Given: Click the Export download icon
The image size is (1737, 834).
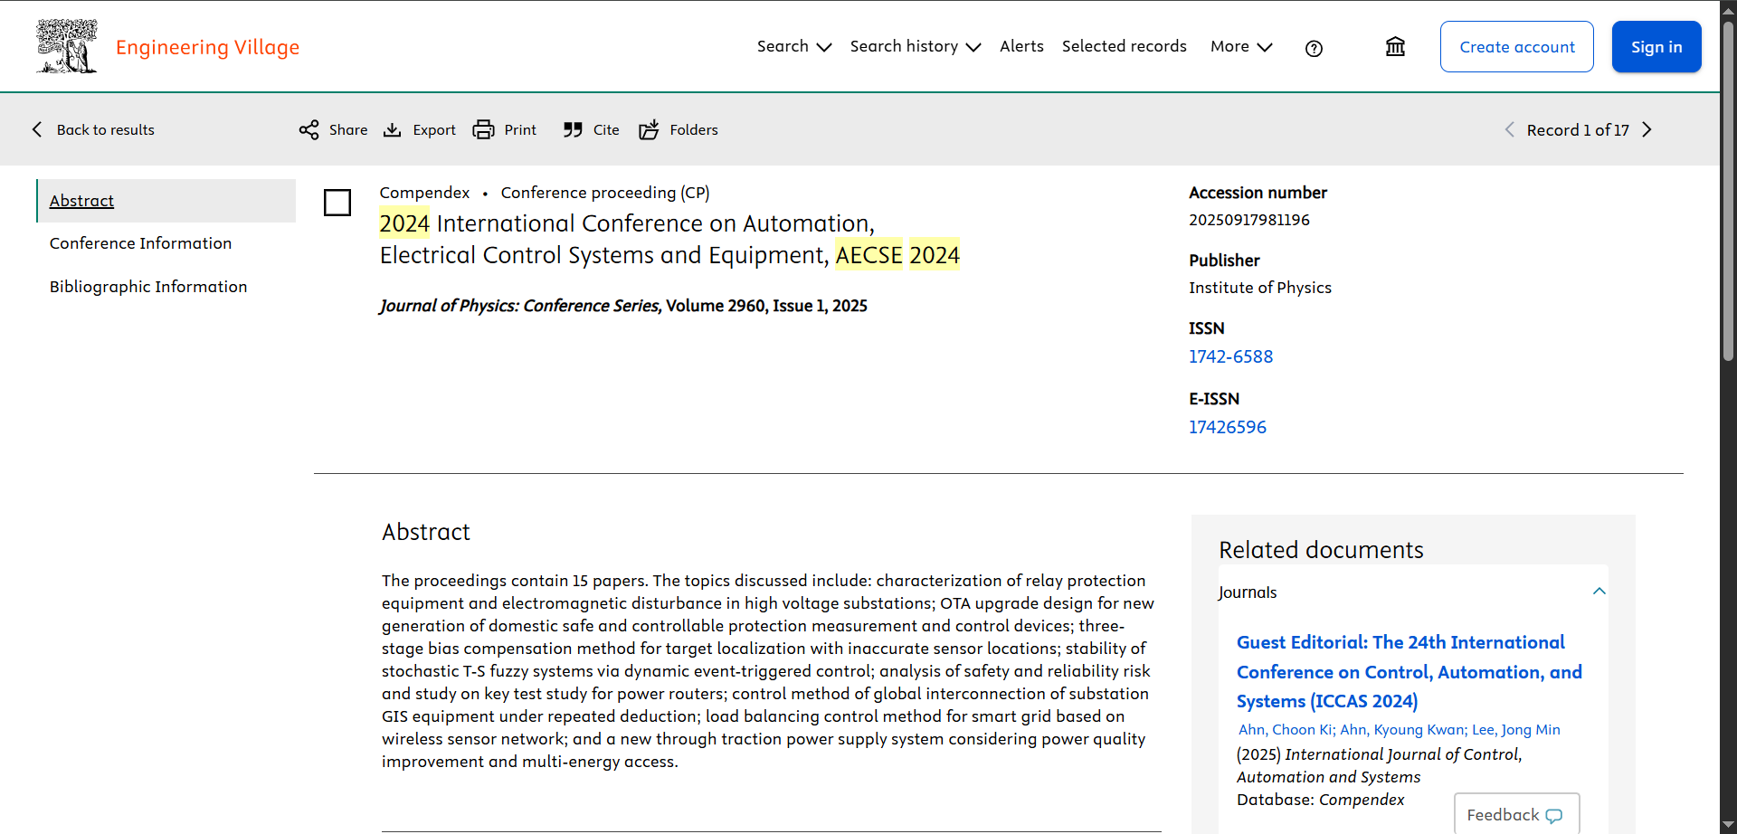Looking at the screenshot, I should (393, 130).
